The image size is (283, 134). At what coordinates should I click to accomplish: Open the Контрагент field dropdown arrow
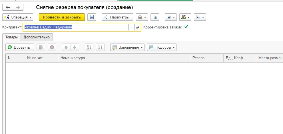[x=131, y=27]
